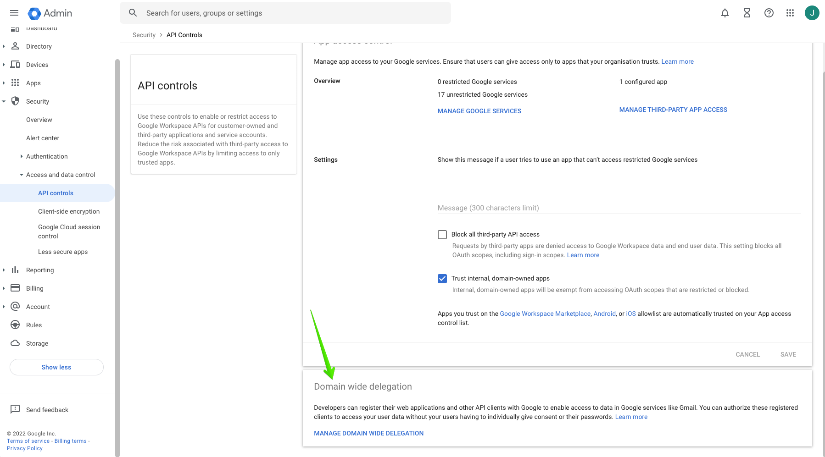Click the CANCEL button

tap(748, 354)
